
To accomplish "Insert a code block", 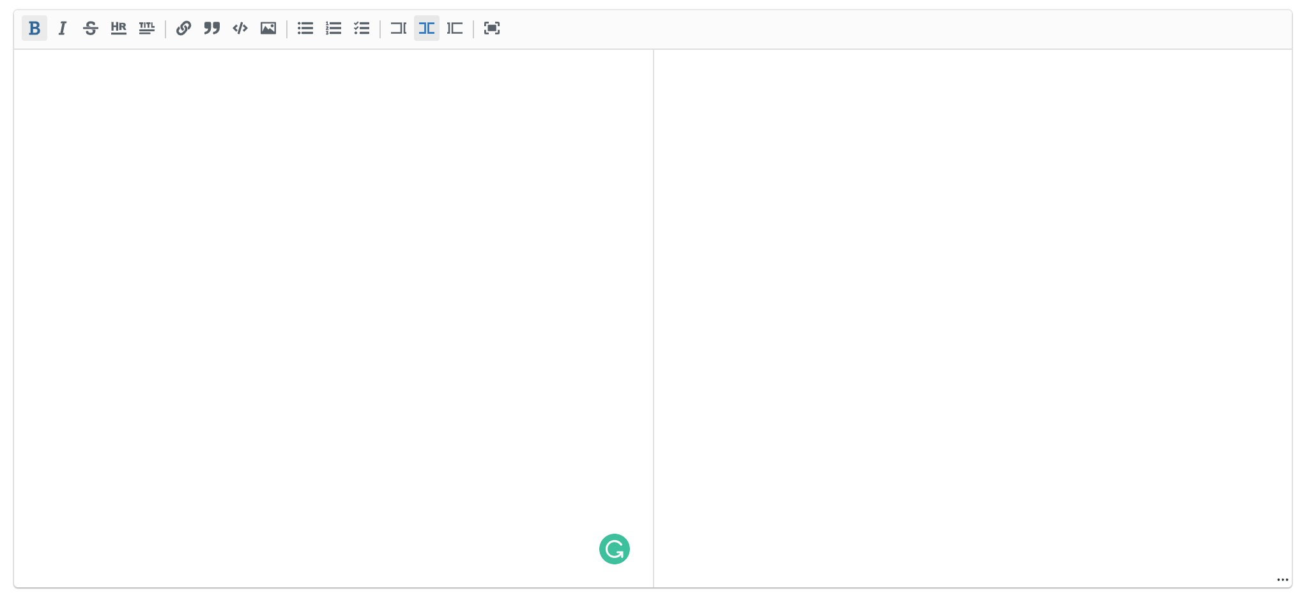I will (240, 28).
